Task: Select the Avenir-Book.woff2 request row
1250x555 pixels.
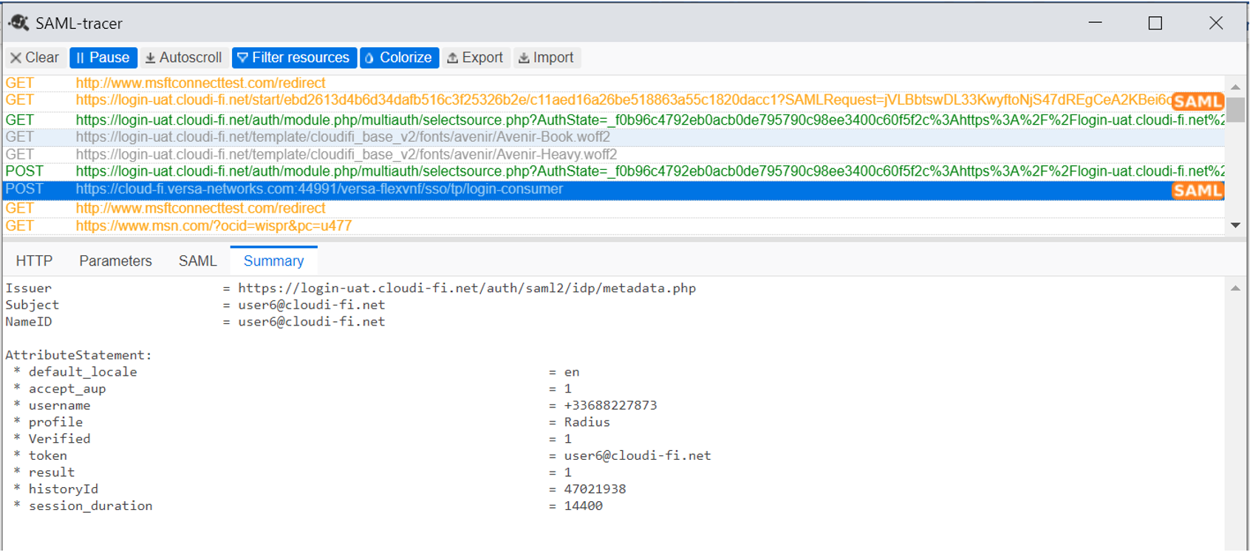Action: [613, 137]
